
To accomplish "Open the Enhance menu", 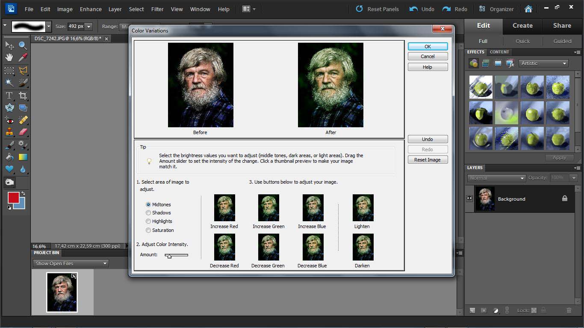I will click(91, 9).
